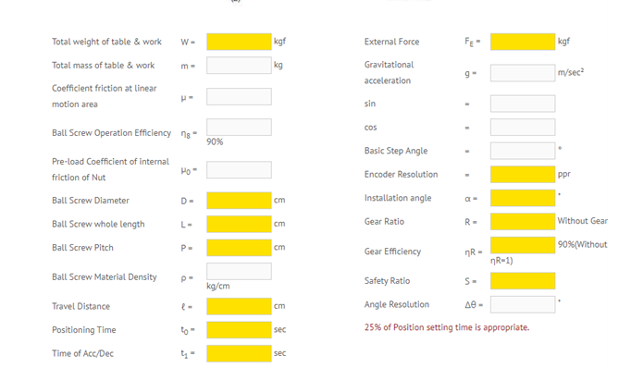Focus the Gear Ratio R field
Screen dimensions: 631x368
pyautogui.click(x=523, y=222)
